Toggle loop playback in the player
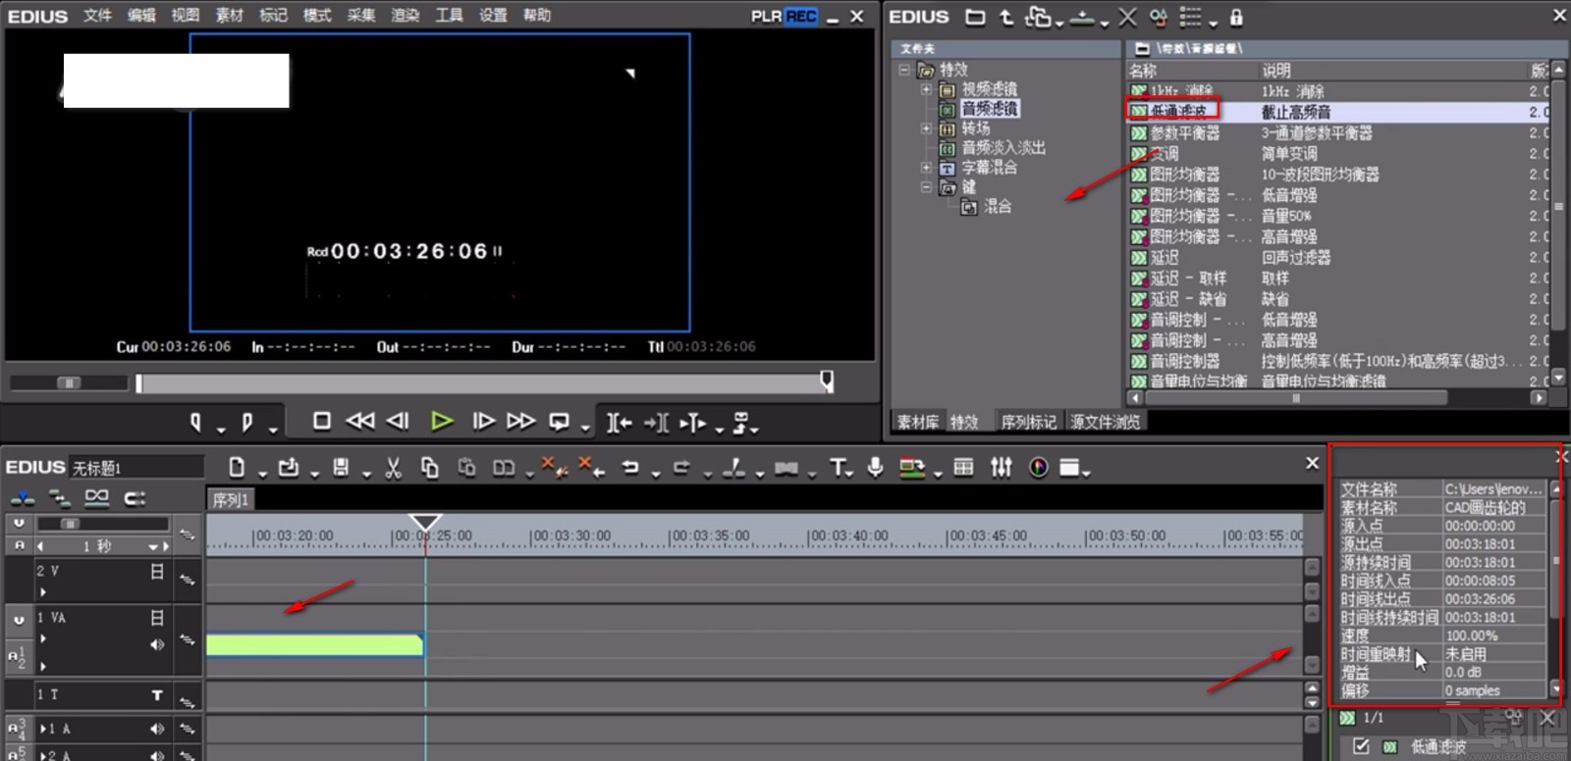The height and width of the screenshot is (761, 1571). point(559,422)
